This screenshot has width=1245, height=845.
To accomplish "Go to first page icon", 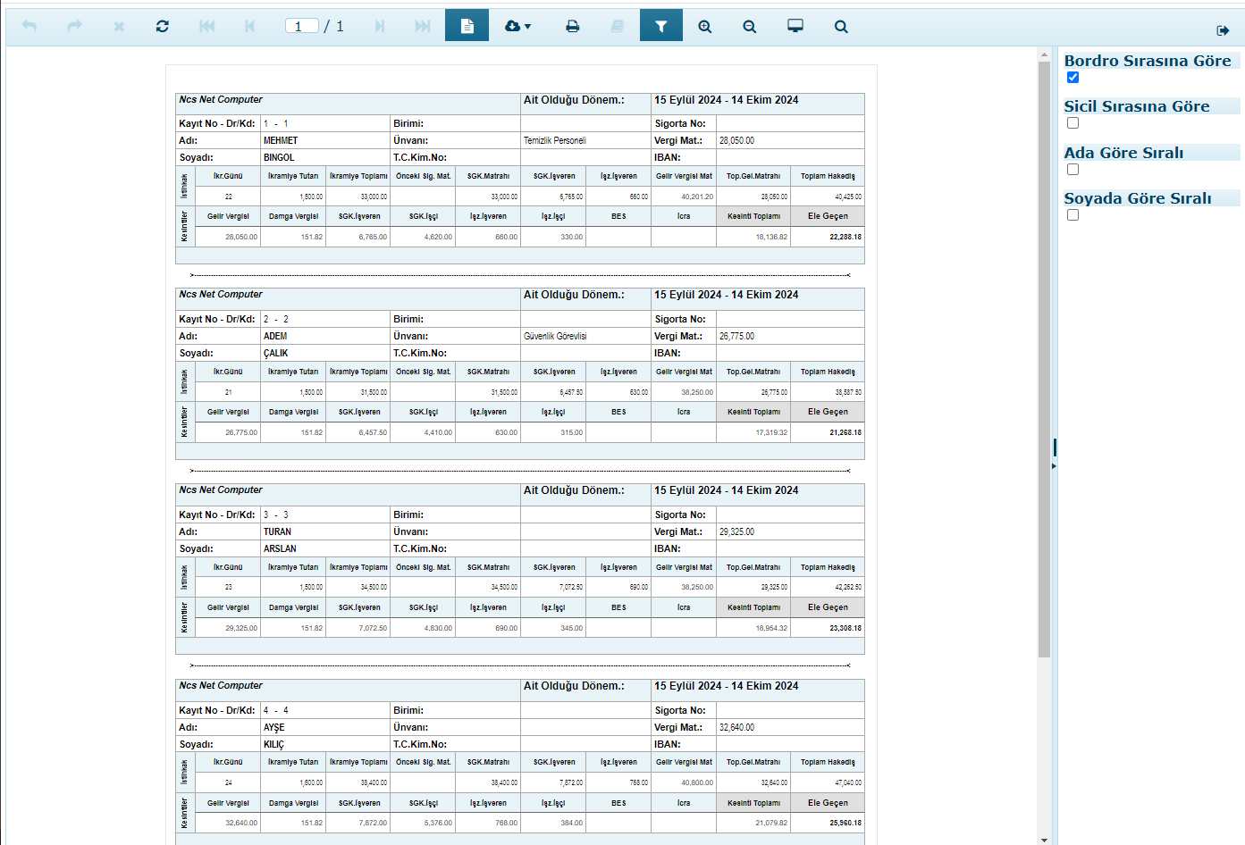I will tap(206, 26).
